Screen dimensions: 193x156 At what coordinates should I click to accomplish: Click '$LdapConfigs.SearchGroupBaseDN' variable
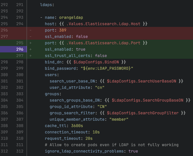pos(148,100)
